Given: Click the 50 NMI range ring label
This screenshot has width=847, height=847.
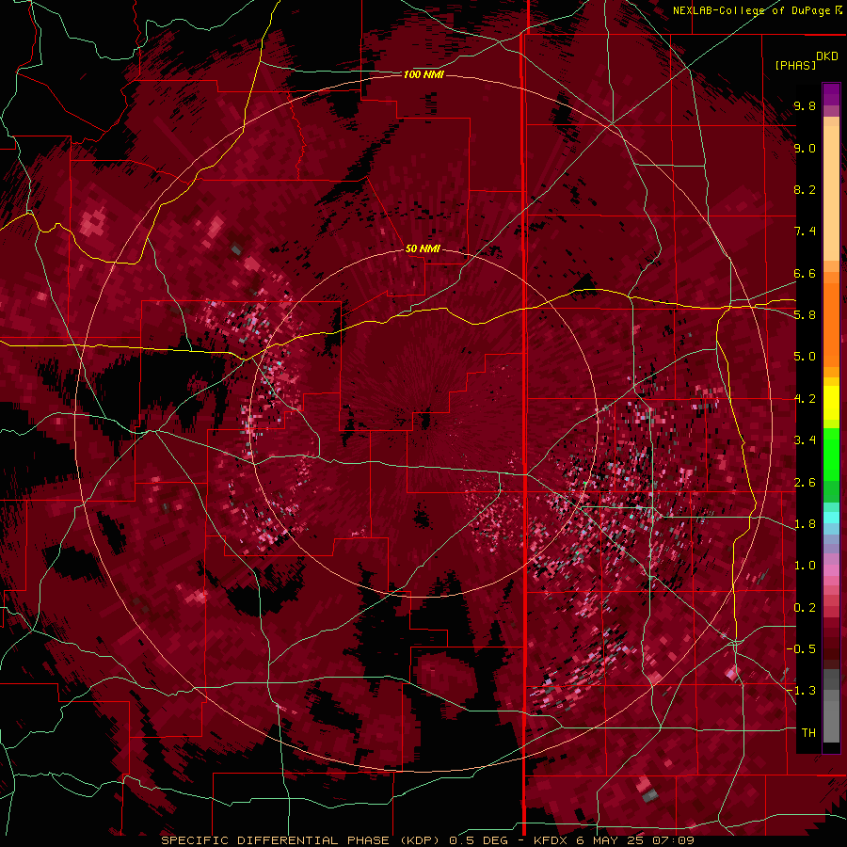Looking at the screenshot, I should [x=423, y=248].
